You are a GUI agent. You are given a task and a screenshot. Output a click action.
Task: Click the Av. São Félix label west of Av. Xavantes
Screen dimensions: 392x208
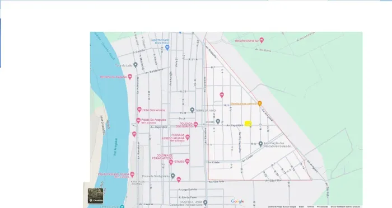pos(216,182)
